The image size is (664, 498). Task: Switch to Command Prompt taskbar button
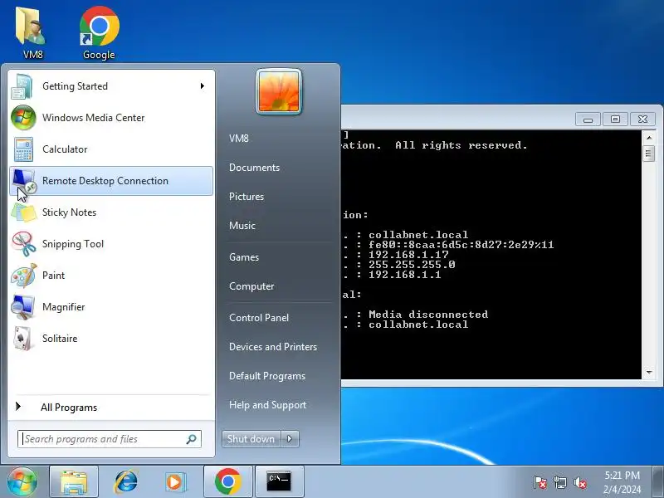pyautogui.click(x=280, y=482)
